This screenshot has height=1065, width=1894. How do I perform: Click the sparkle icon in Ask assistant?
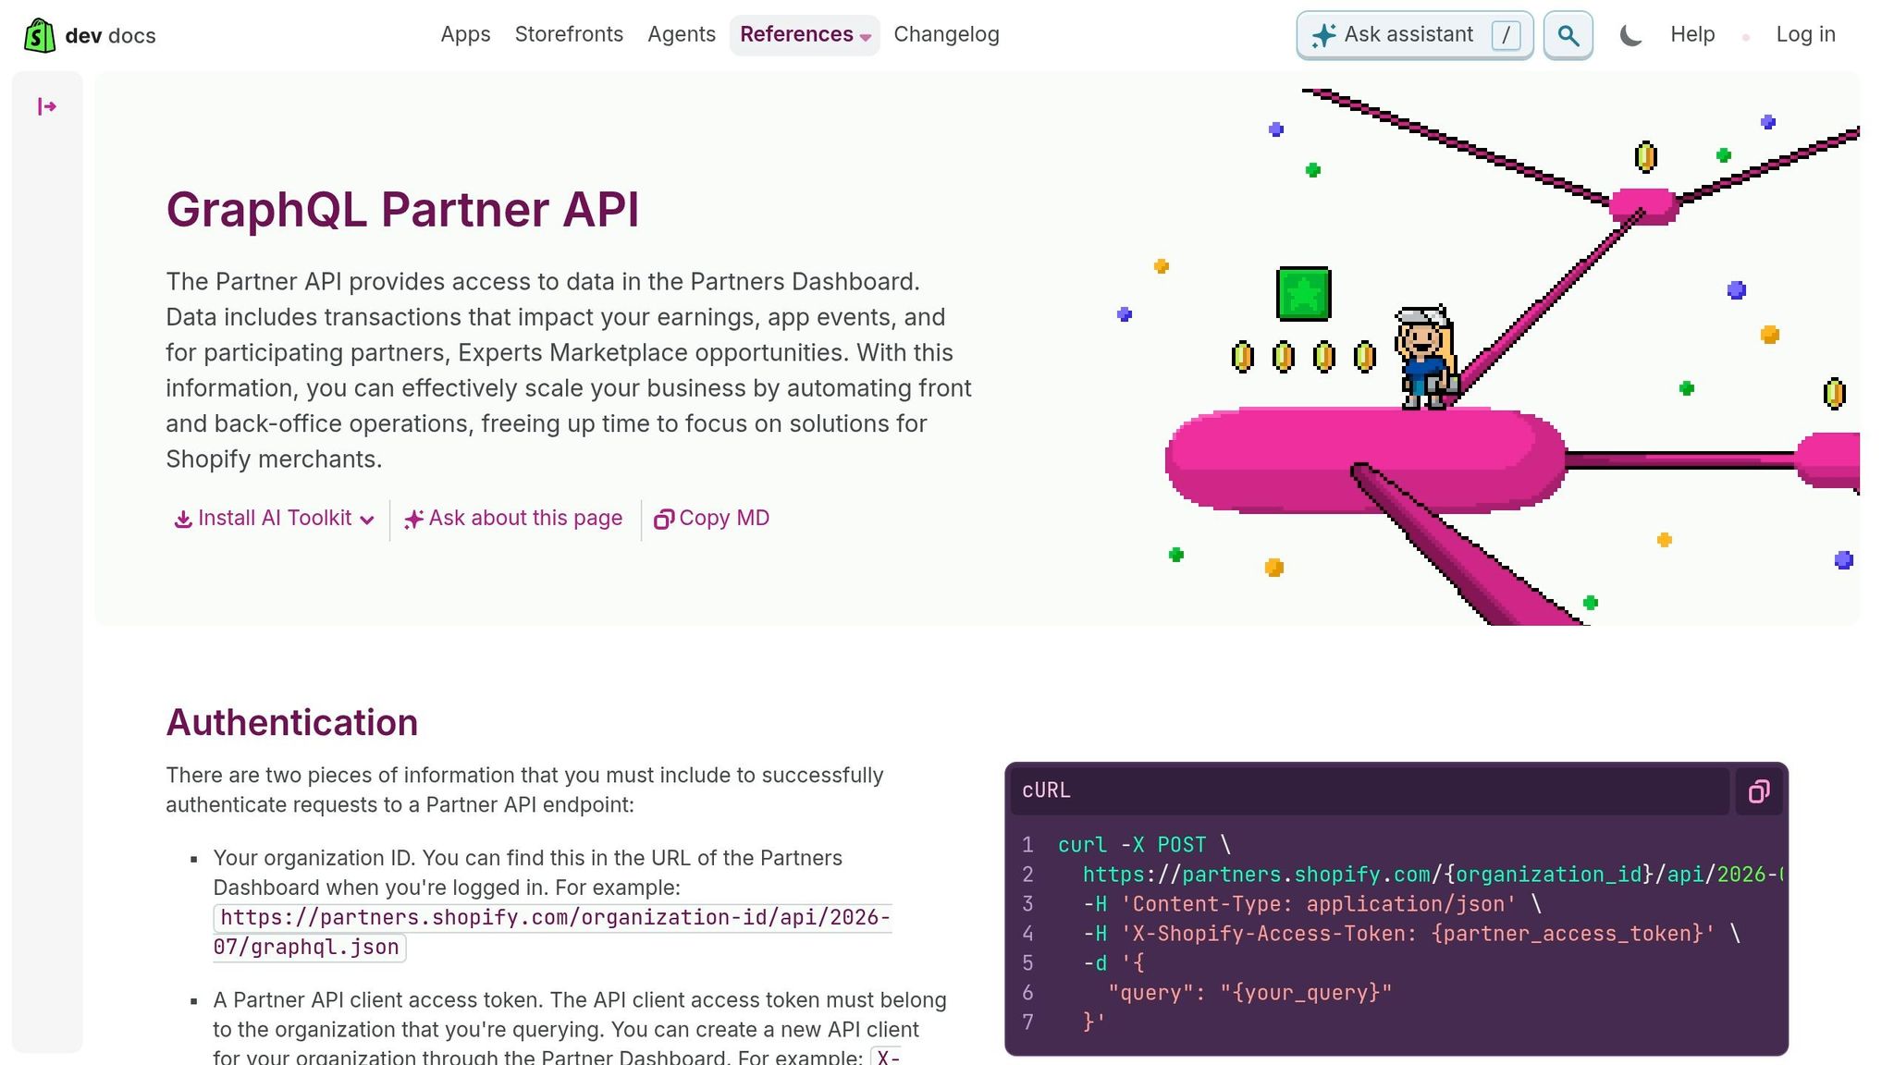(1323, 35)
